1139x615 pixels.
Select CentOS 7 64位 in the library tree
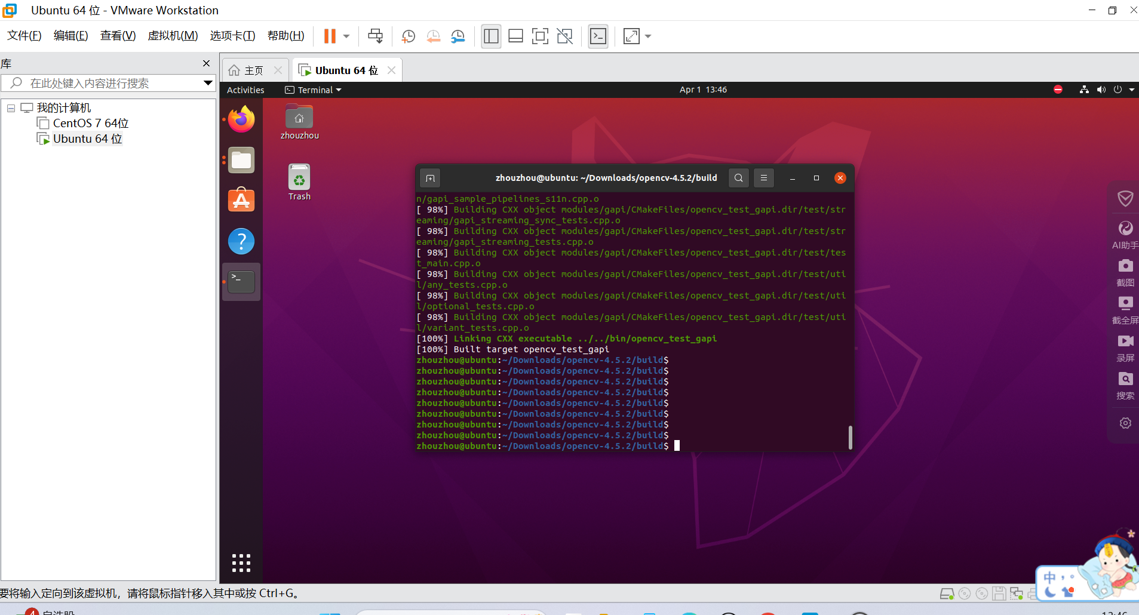(90, 123)
